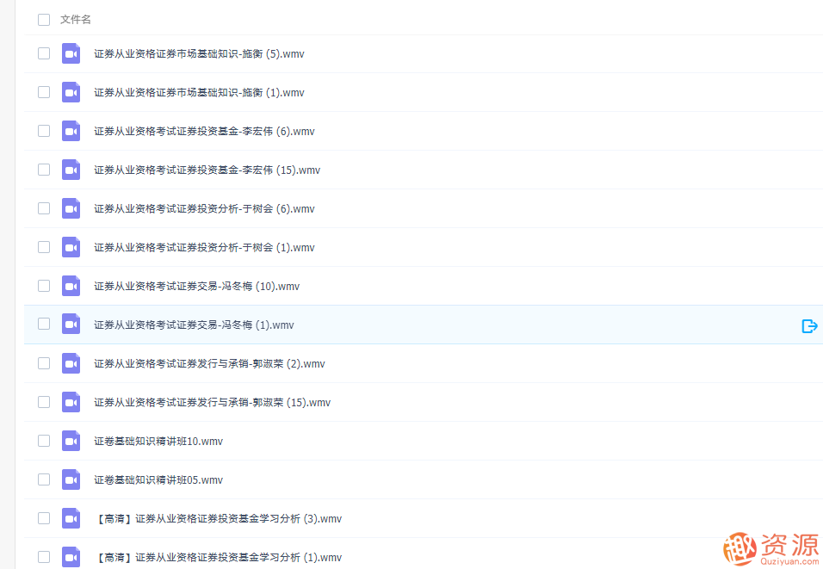
Task: Click video icon of 证券投资基金-李宏伟 (15).wmv
Action: coord(71,170)
